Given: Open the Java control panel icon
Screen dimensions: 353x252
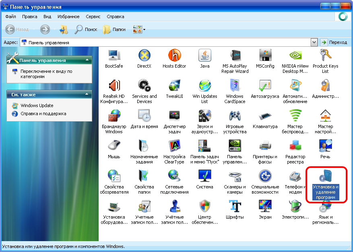Looking at the screenshot, I should pos(204,56).
